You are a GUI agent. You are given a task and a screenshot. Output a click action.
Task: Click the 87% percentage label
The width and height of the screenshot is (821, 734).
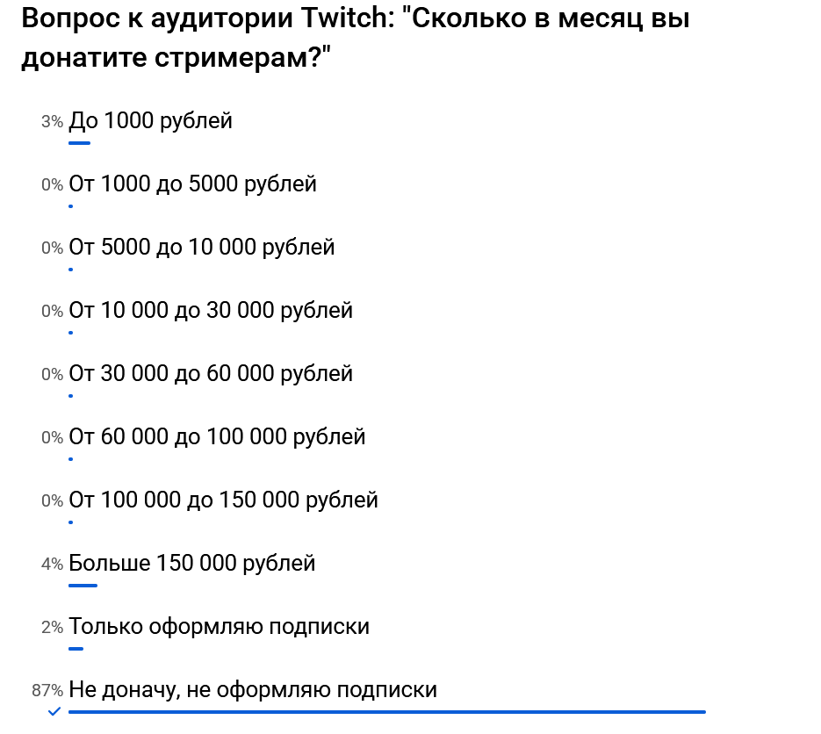(x=47, y=691)
